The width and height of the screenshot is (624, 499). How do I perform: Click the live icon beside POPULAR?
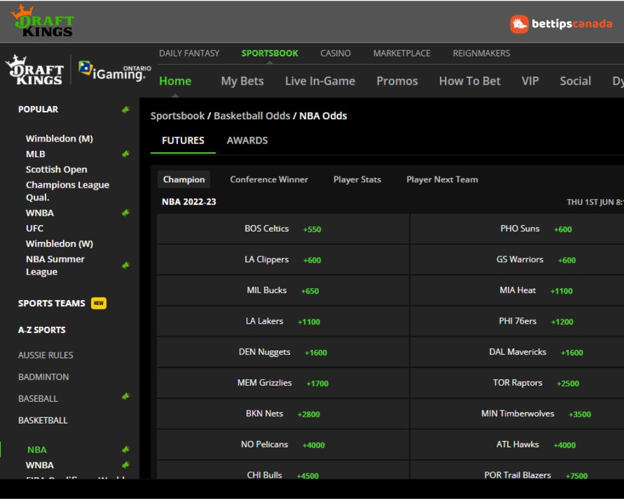(x=126, y=109)
